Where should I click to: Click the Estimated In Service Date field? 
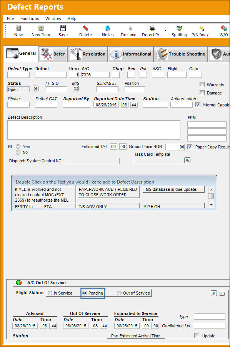click(x=127, y=326)
